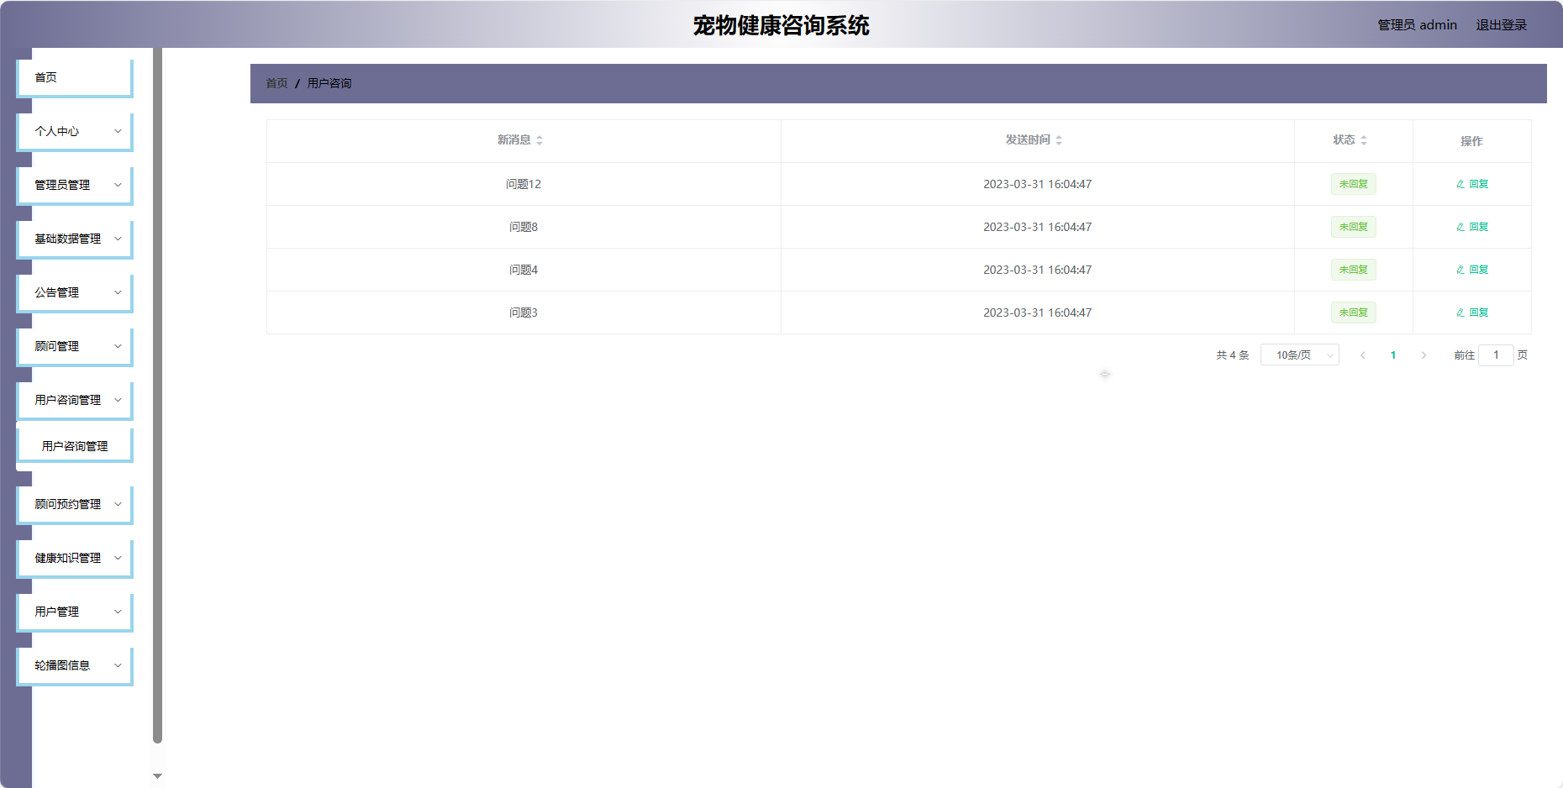Expand the 用户管理 sidebar menu
This screenshot has width=1563, height=788.
coord(75,612)
